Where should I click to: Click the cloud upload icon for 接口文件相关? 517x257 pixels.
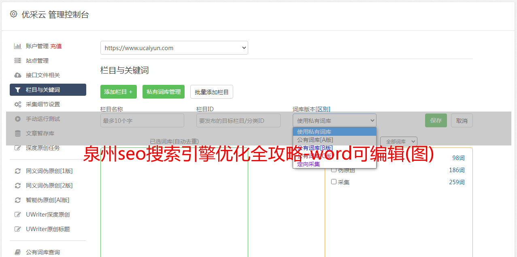18,75
